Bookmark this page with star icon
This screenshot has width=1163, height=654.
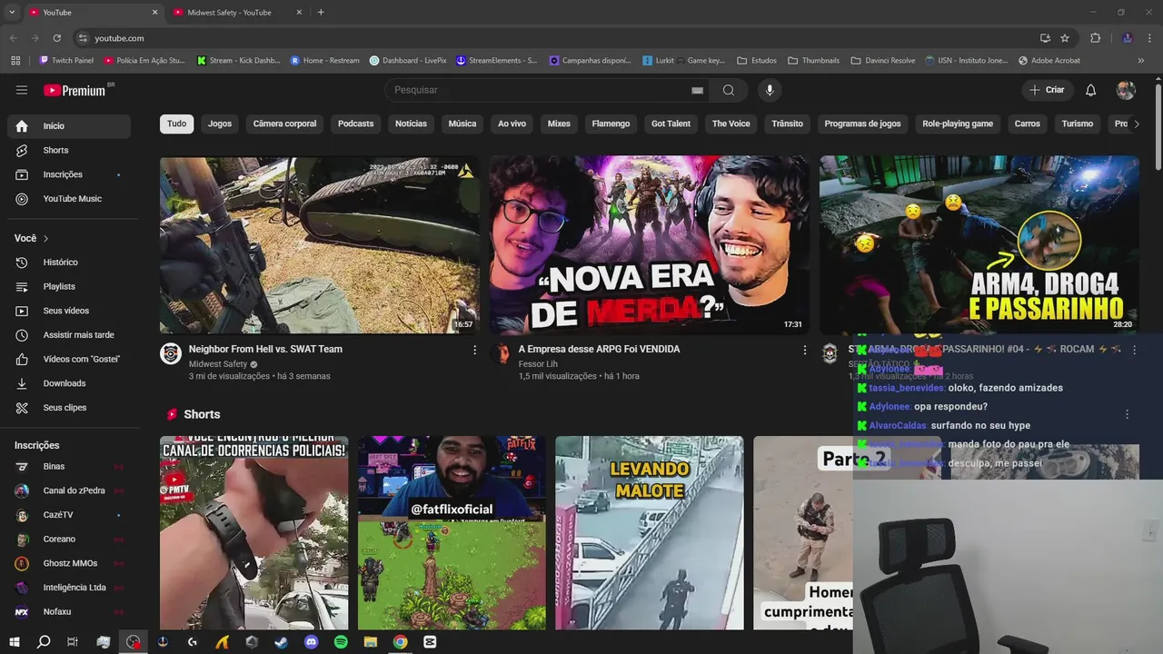click(x=1065, y=38)
